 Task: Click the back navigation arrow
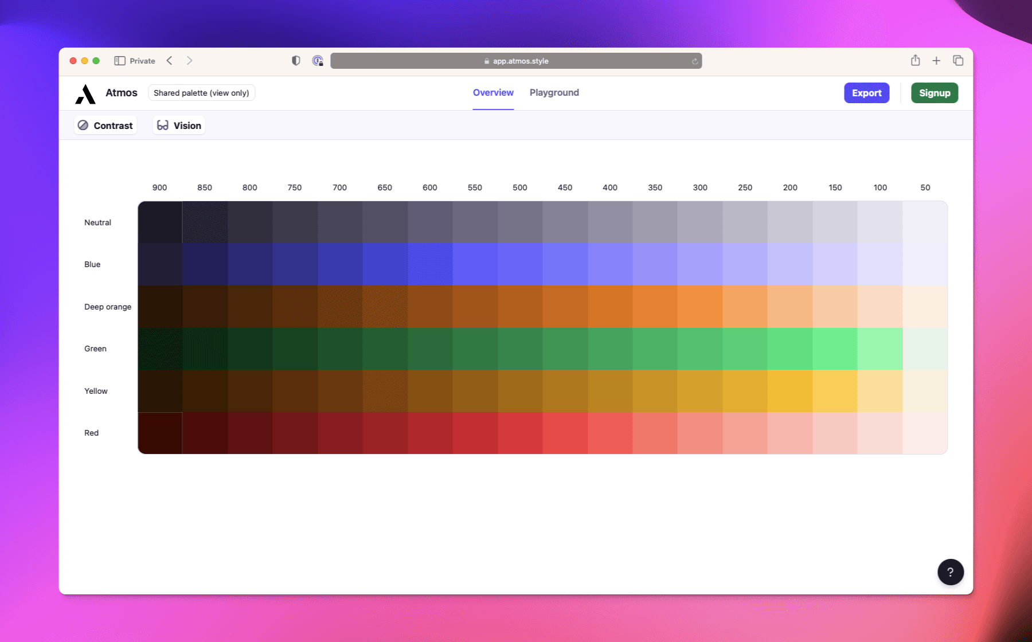(169, 60)
